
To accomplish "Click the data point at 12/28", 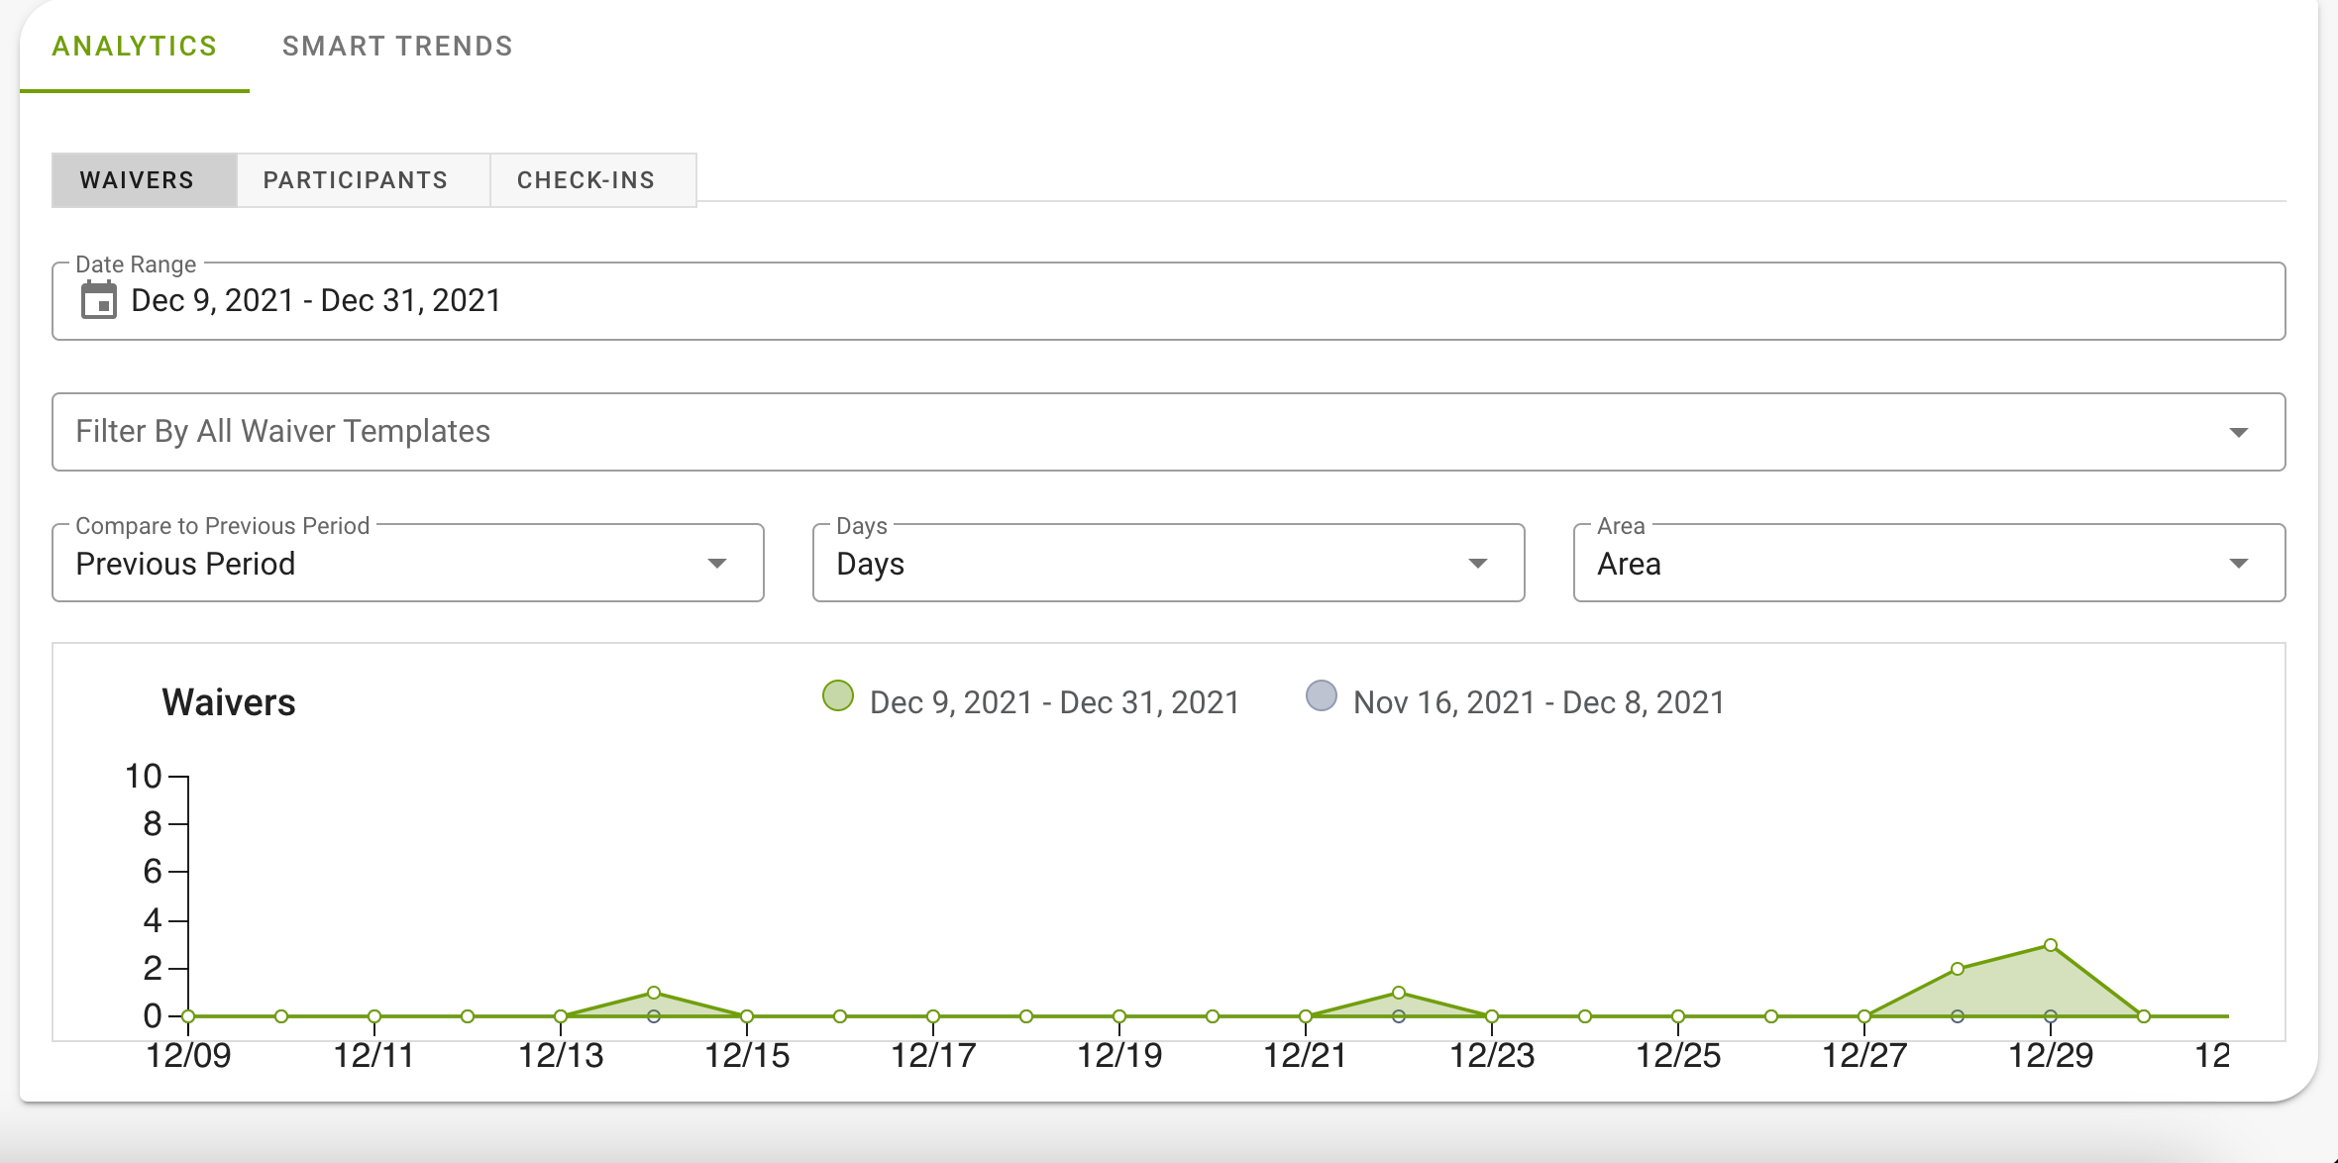I will tap(1958, 969).
